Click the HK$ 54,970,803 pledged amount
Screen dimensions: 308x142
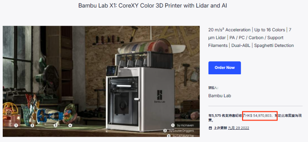click(258, 115)
